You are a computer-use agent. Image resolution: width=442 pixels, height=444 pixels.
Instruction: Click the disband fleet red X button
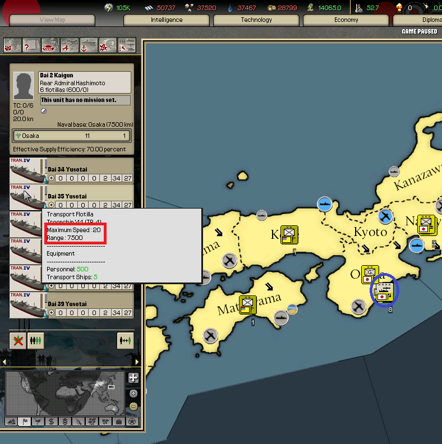click(x=18, y=341)
